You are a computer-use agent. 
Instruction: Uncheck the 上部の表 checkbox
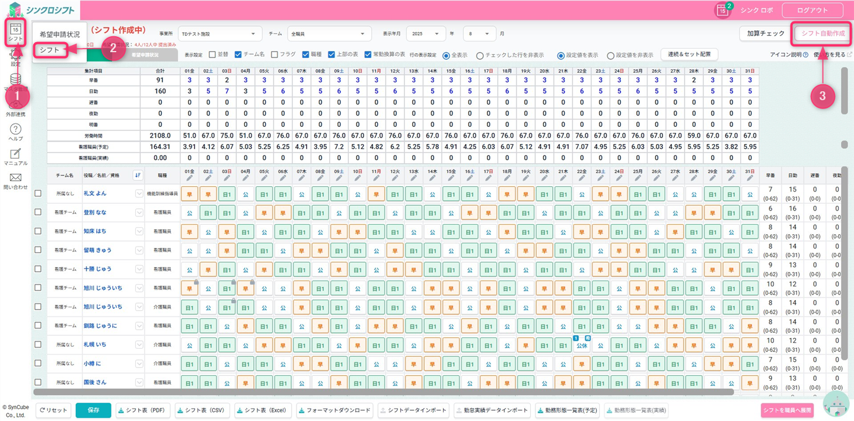(332, 55)
